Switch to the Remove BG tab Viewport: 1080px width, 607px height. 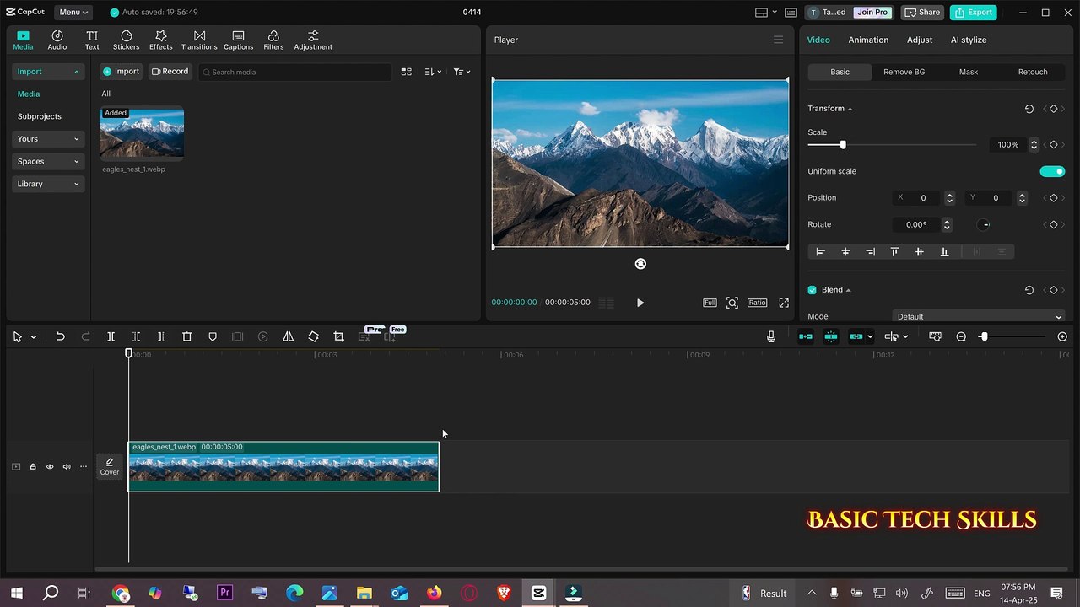coord(904,72)
